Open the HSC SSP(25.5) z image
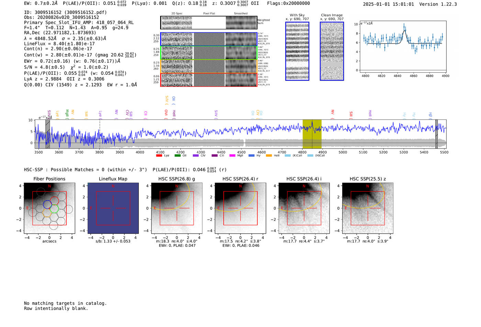This screenshot has width=481, height=327. click(x=368, y=208)
